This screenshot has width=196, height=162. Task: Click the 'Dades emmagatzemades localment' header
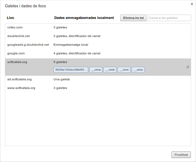tap(84, 18)
